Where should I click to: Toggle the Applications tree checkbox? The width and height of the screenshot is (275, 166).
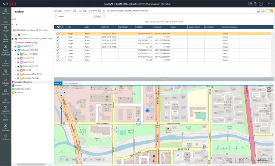point(15,46)
